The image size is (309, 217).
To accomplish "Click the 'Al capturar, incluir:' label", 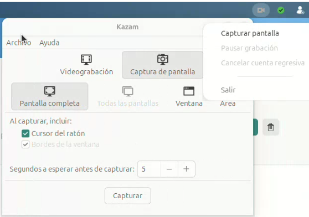I will [x=40, y=121].
